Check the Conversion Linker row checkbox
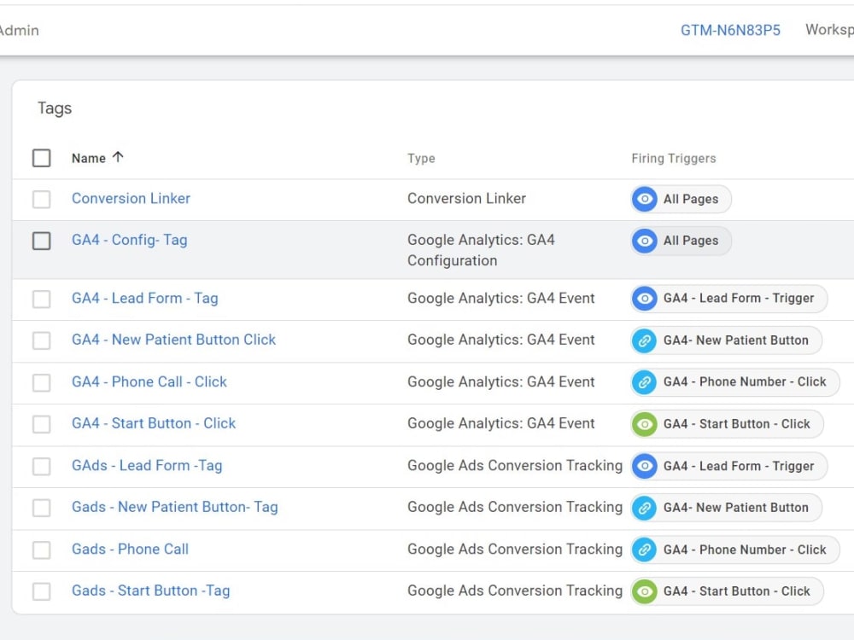 (41, 199)
